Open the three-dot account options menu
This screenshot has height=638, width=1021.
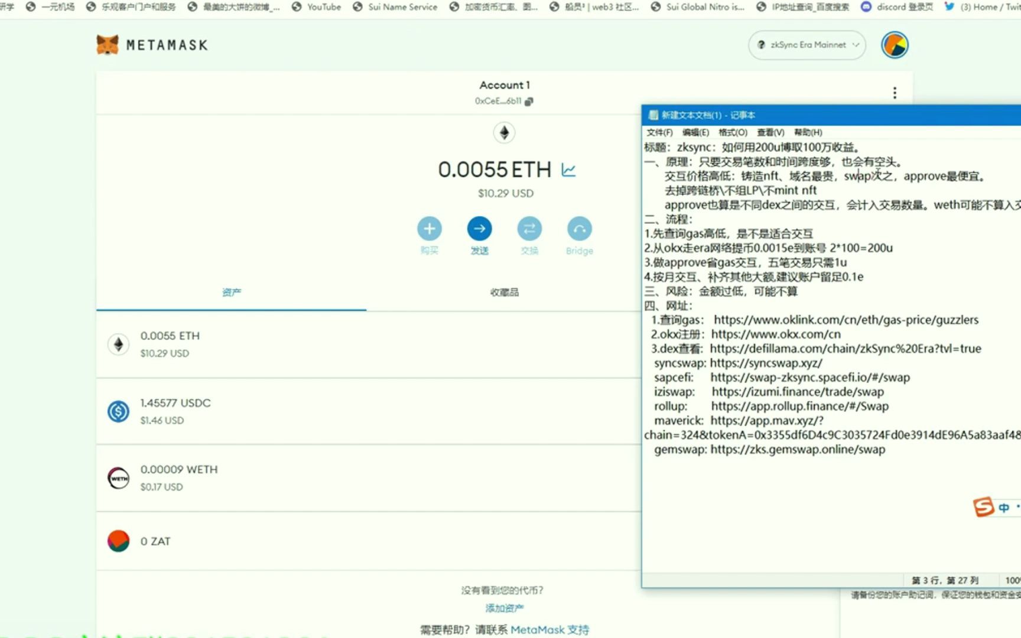tap(895, 93)
